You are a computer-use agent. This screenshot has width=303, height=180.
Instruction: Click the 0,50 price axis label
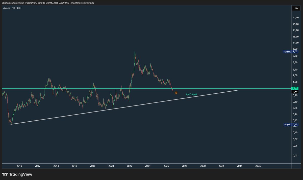tap(295, 102)
